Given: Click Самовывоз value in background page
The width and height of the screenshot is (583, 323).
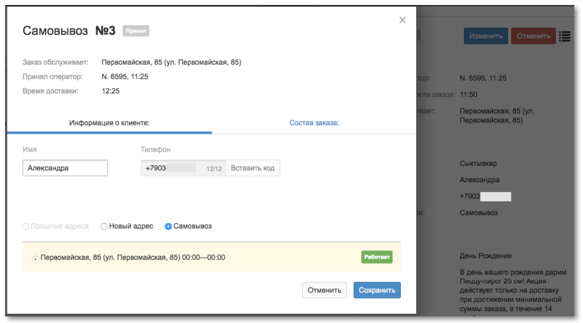Looking at the screenshot, I should (x=478, y=213).
